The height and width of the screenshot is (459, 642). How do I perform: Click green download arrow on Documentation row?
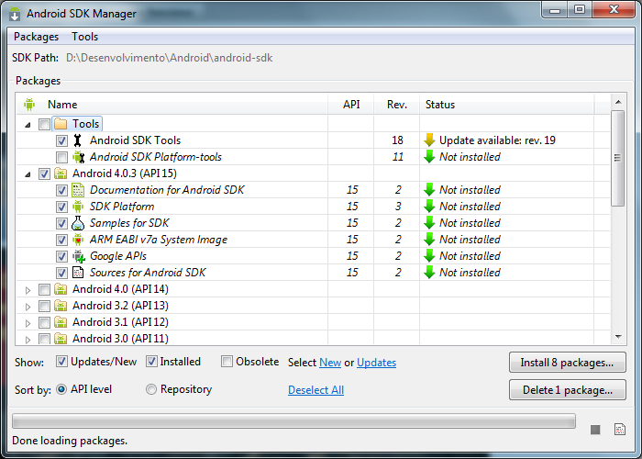(x=429, y=190)
